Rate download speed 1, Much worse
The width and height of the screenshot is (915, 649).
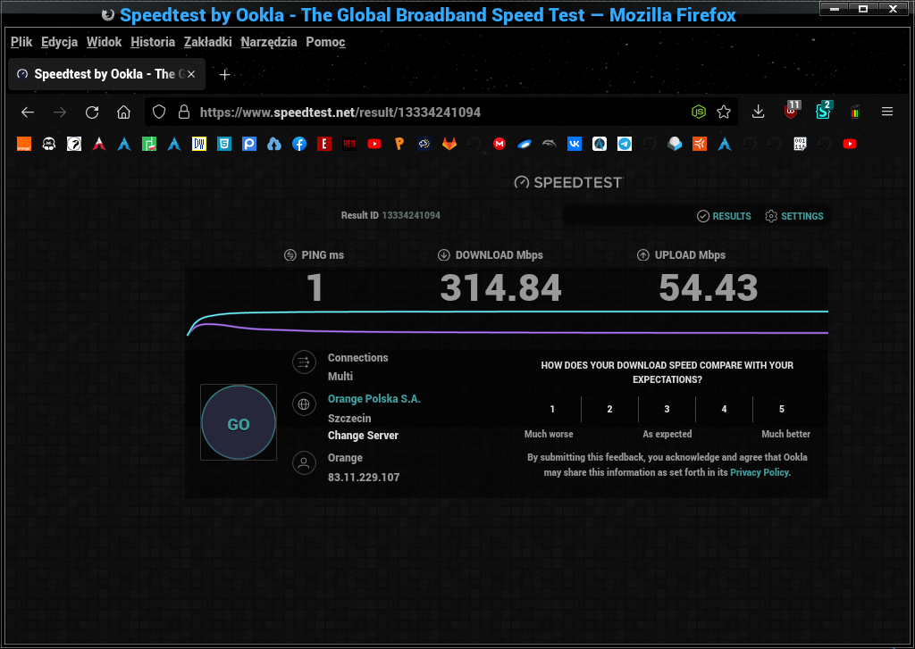tap(552, 410)
